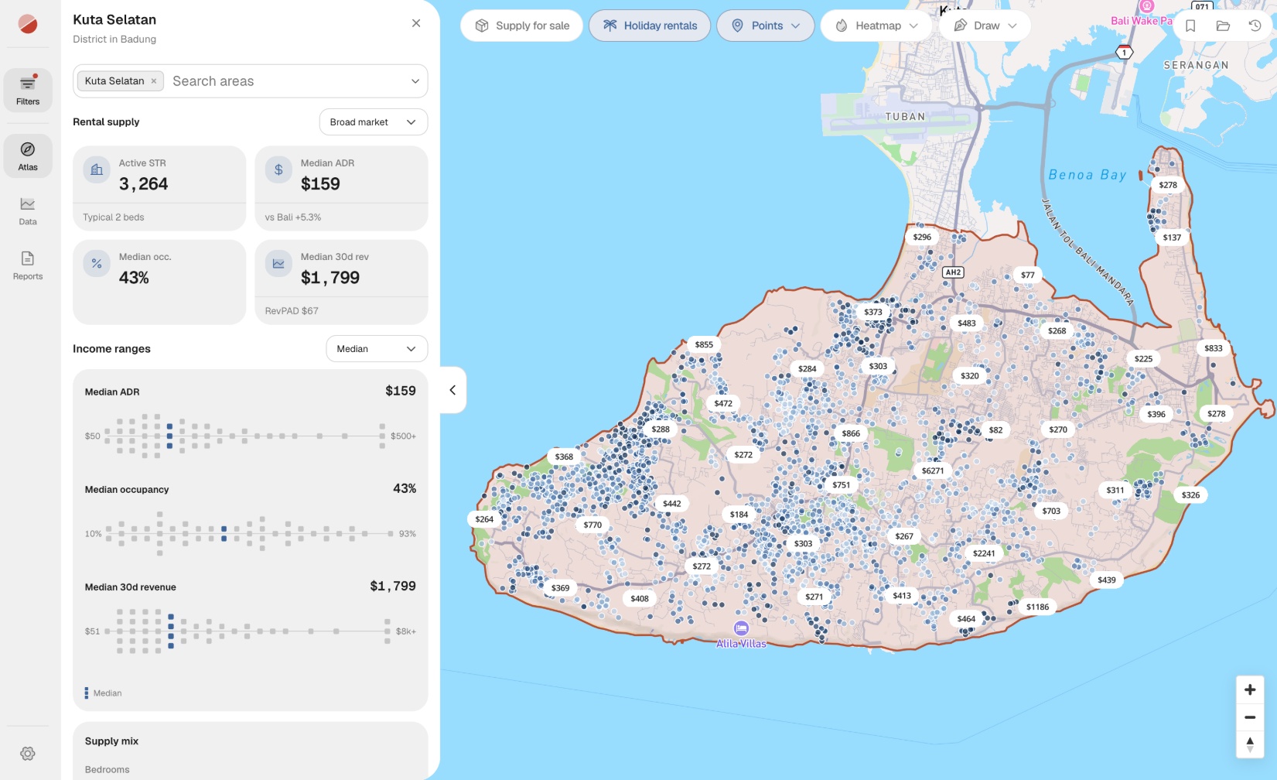Expand the search areas chevron

415,81
